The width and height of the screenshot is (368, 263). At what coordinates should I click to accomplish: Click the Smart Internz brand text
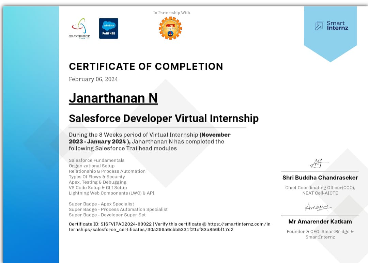tap(337, 26)
